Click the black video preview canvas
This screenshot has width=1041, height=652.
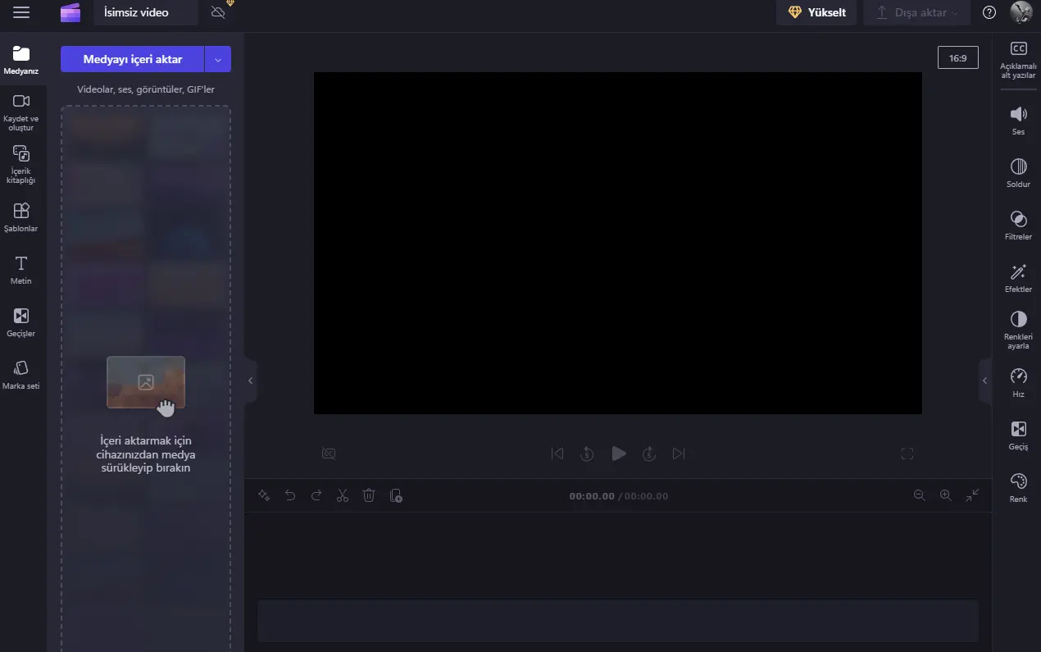618,243
